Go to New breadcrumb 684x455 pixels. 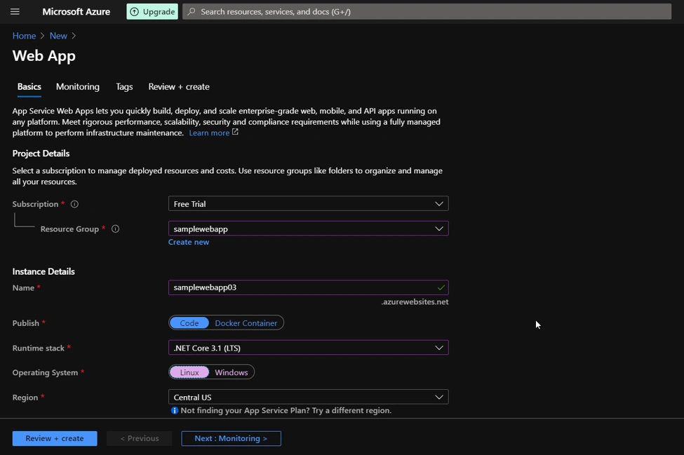(58, 36)
